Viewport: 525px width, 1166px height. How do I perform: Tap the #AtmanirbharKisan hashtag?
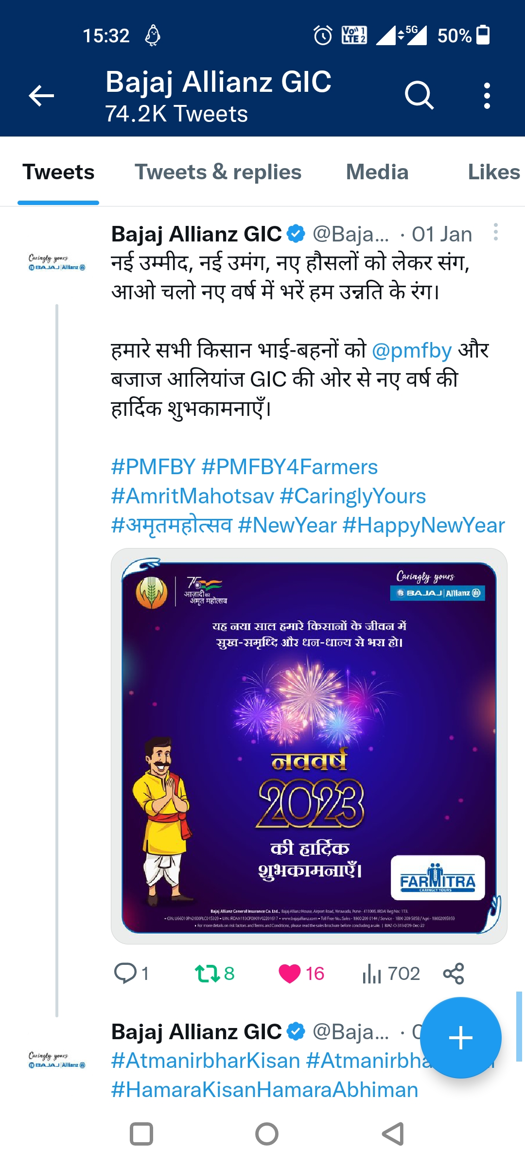pyautogui.click(x=206, y=1061)
